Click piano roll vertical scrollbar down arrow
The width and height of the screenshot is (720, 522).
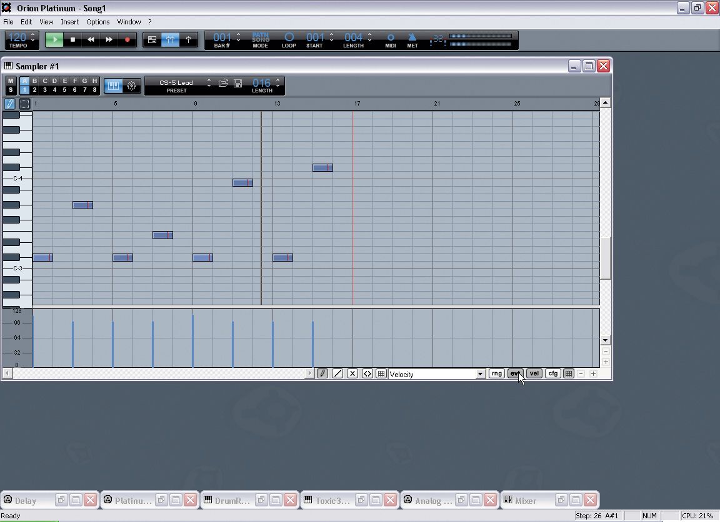(606, 340)
